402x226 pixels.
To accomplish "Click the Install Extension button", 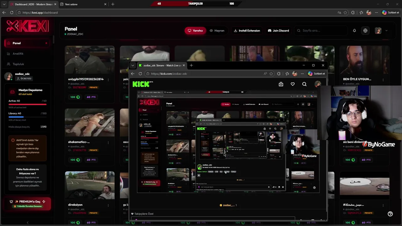I will (247, 30).
